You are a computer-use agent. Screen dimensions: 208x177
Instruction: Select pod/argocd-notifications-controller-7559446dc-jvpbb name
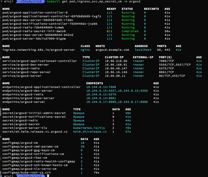50,24
